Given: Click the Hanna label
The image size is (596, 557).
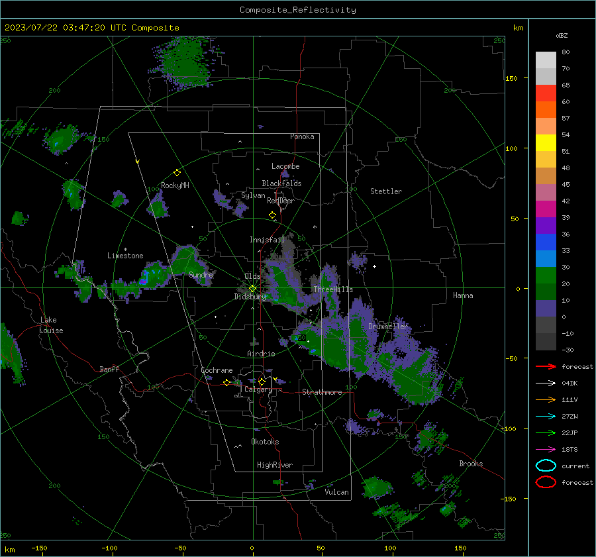Looking at the screenshot, I should pos(463,295).
